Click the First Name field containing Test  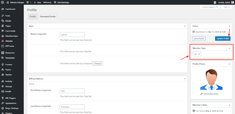click(72, 91)
